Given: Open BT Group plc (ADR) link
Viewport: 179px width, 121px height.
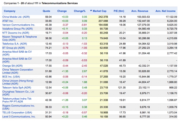Looking at the screenshot, I should coord(14,48).
